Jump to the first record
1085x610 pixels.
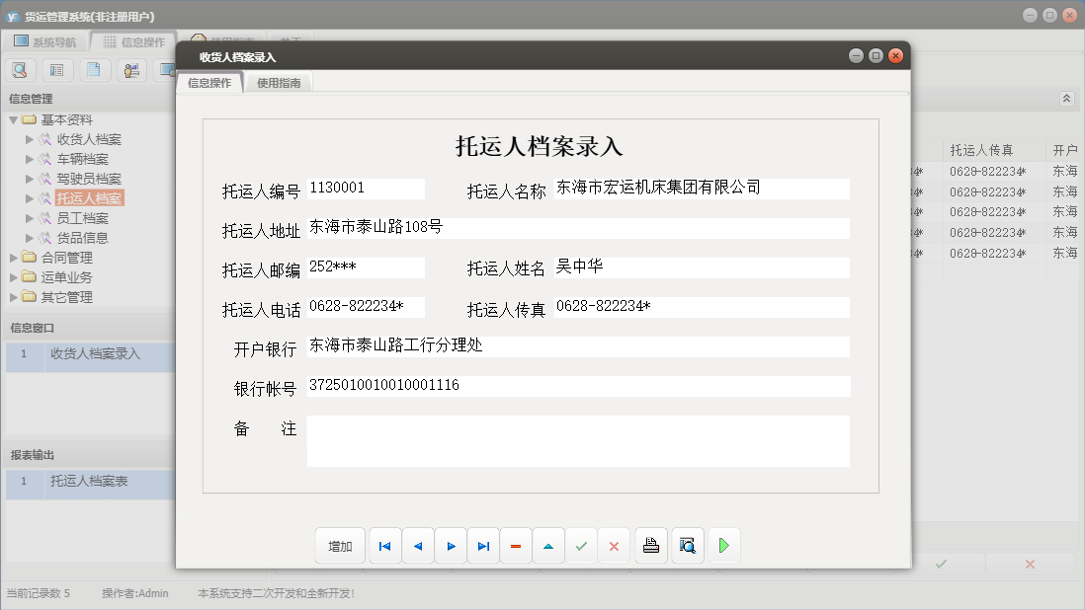tap(385, 546)
